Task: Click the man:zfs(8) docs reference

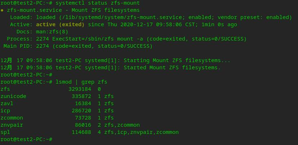Action: tap(52, 32)
